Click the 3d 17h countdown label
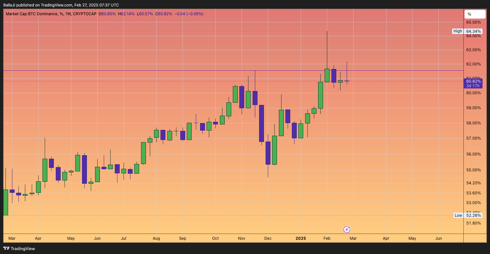This screenshot has height=254, width=490. click(473, 86)
